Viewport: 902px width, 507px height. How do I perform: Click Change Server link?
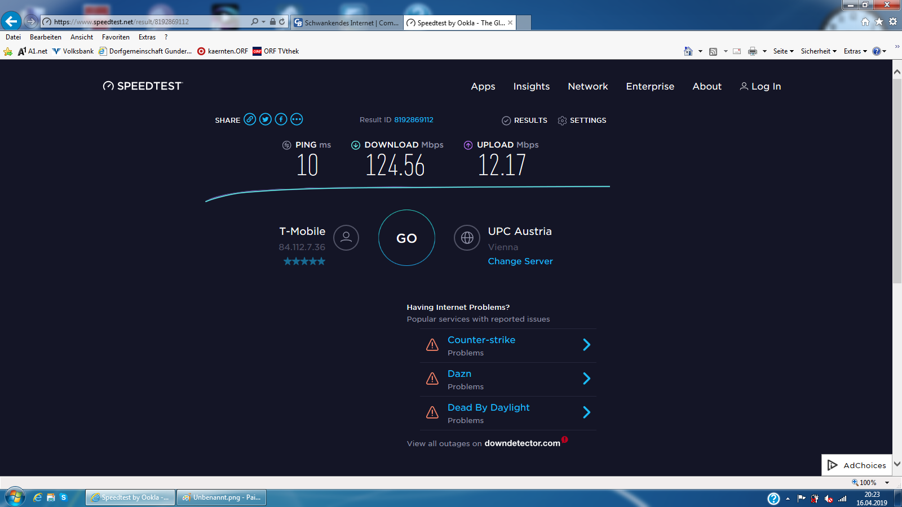pyautogui.click(x=520, y=261)
